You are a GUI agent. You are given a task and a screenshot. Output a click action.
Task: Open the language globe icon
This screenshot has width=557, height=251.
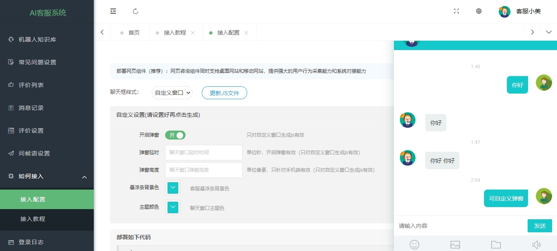[x=479, y=11]
